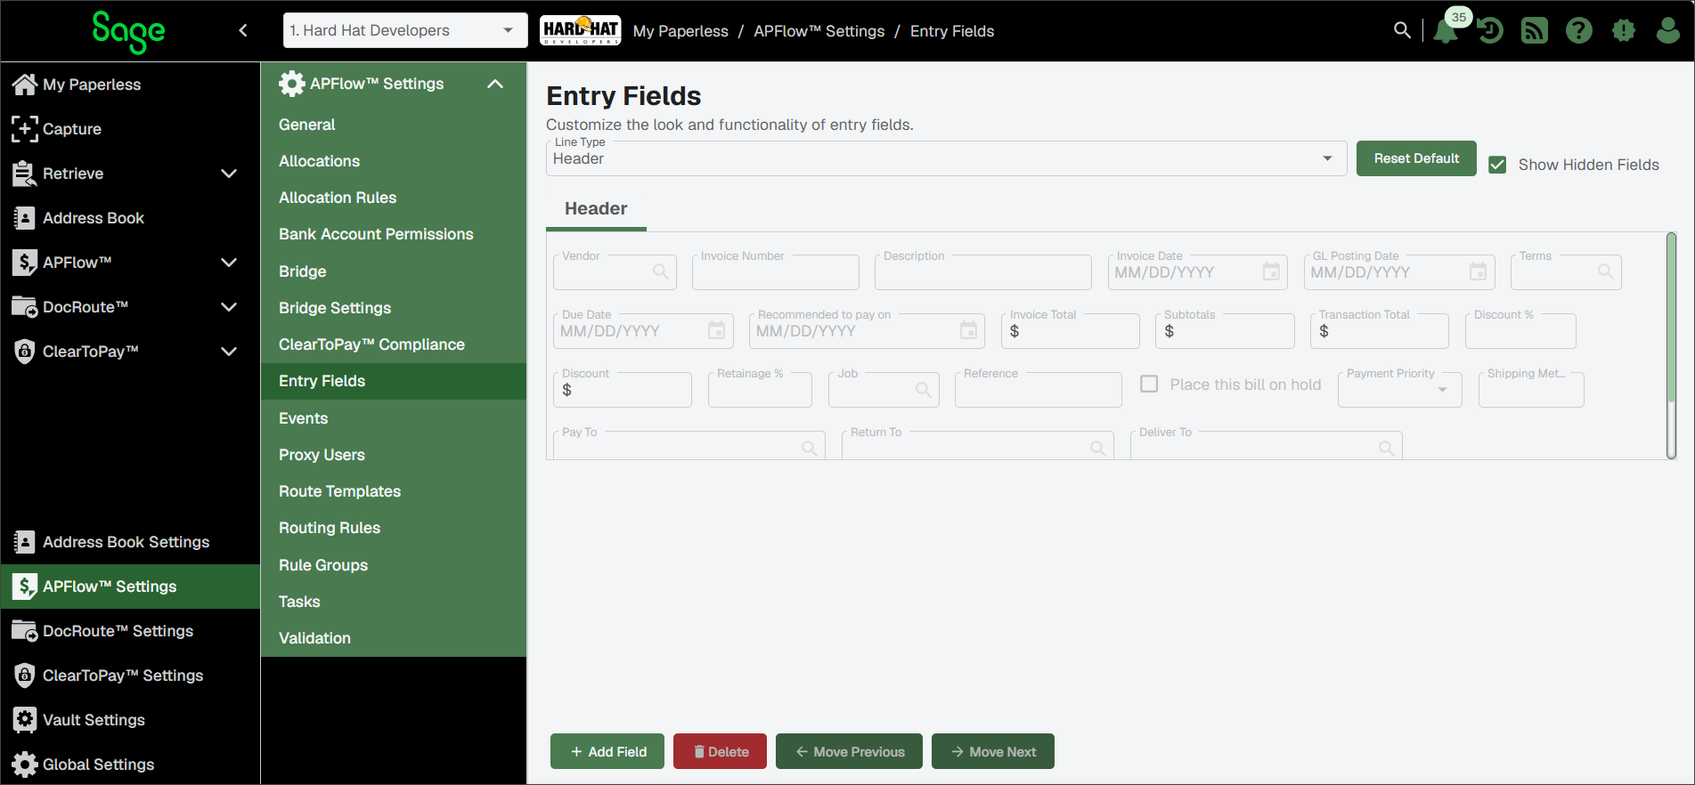This screenshot has width=1695, height=785.
Task: Click the Vendor field search icon
Action: [661, 271]
